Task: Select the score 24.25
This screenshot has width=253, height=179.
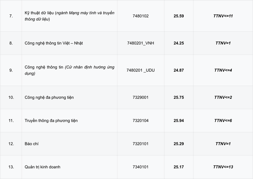Action: (179, 43)
